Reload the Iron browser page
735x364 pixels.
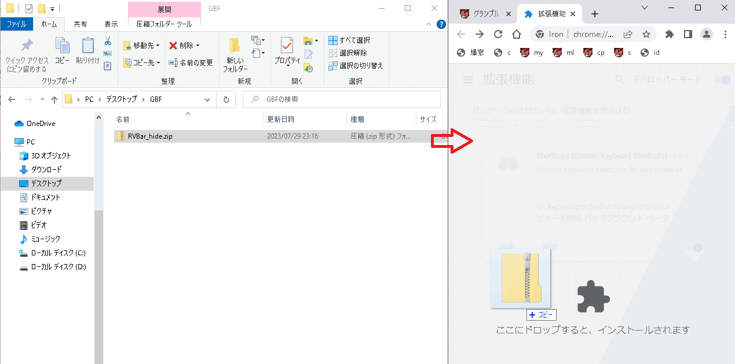point(498,34)
